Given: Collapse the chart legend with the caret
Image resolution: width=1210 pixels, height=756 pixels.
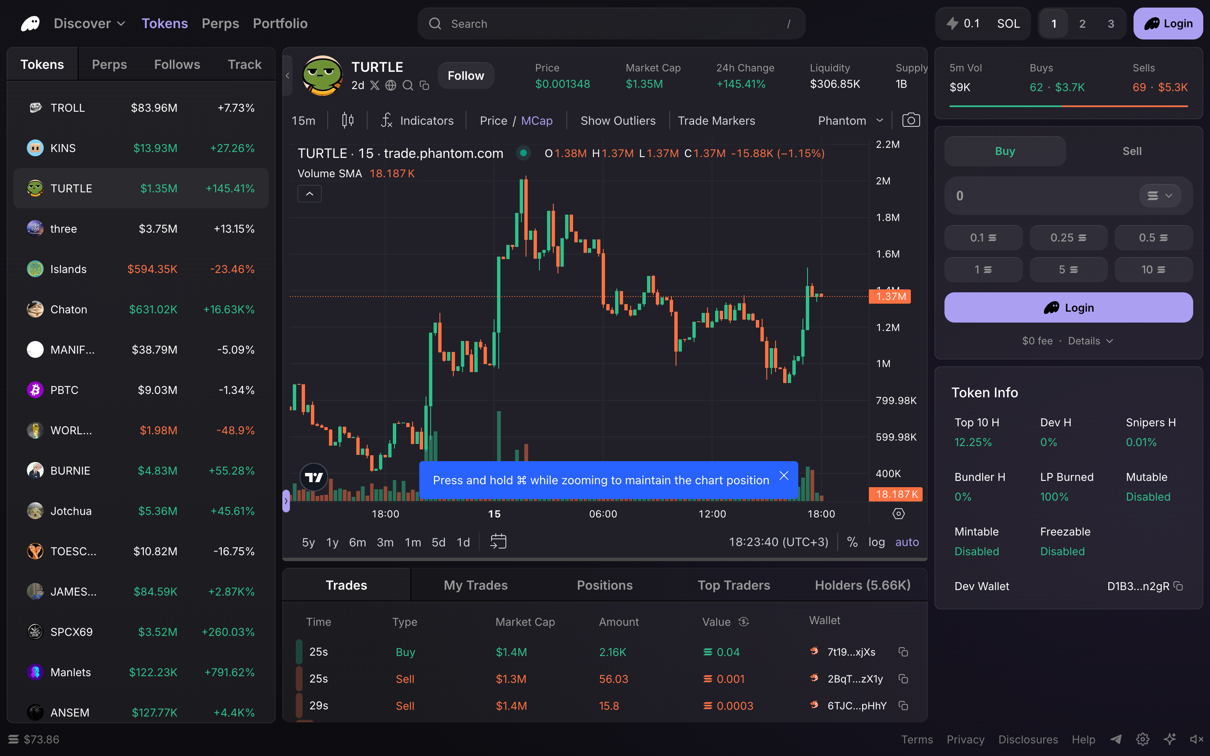Looking at the screenshot, I should tap(310, 194).
